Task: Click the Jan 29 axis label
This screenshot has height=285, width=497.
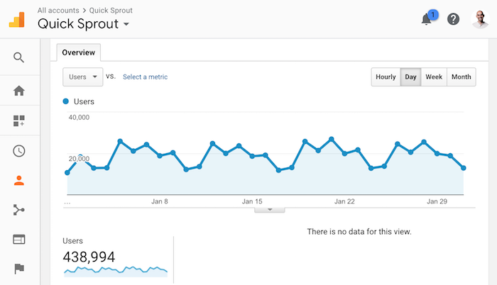Action: click(437, 201)
